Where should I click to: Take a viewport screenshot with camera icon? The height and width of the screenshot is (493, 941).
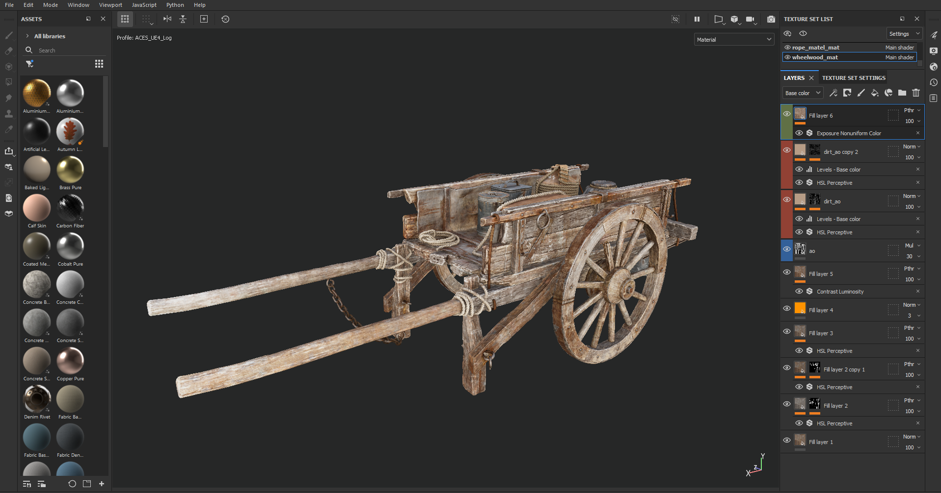point(771,19)
